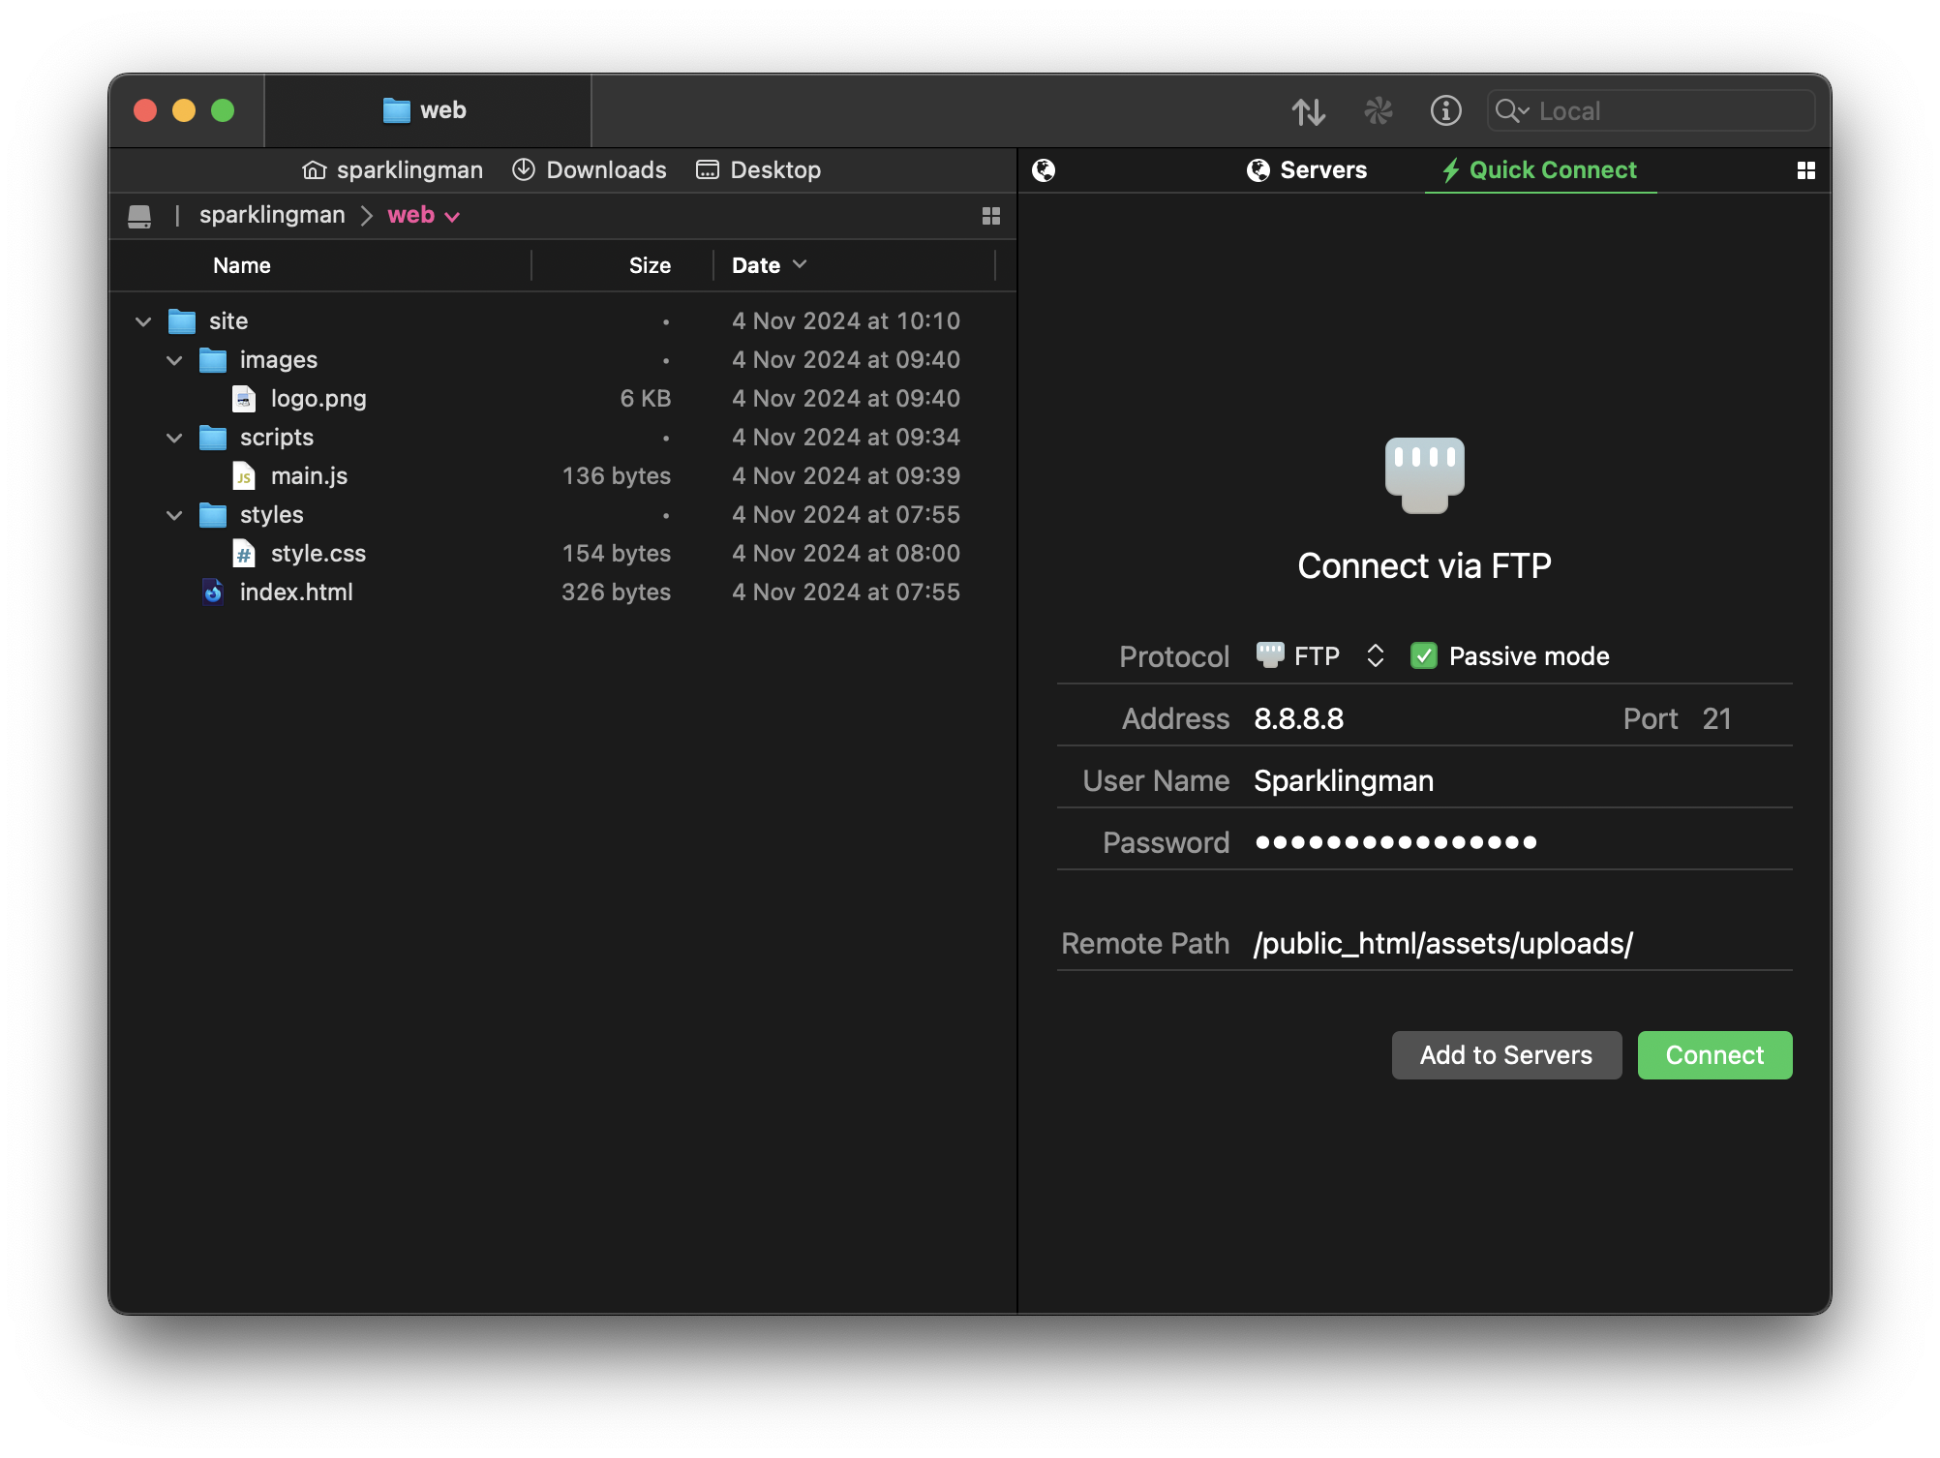Click the globe icon at left of remote pane

[x=1044, y=170]
